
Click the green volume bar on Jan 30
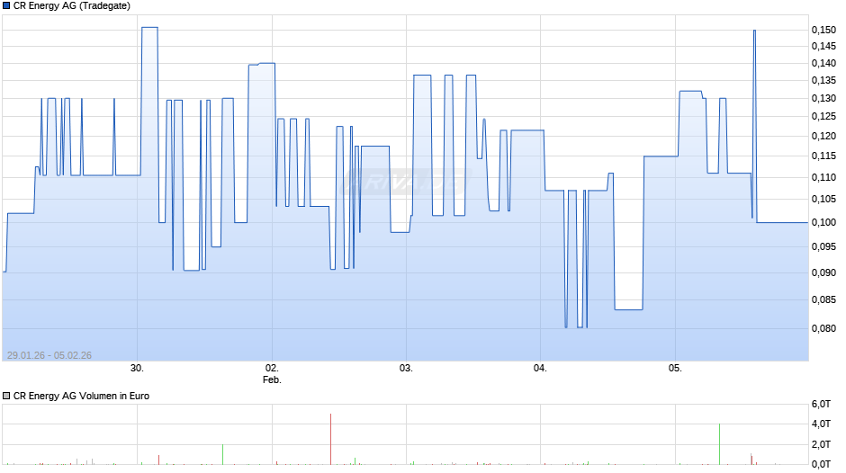click(222, 455)
